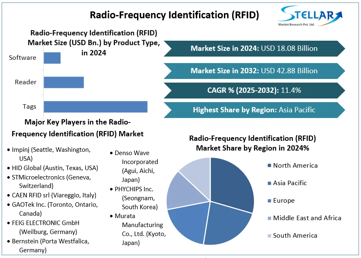The width and height of the screenshot is (361, 258).
Task: Click the Stellar Market Research logo
Action: 310,16
